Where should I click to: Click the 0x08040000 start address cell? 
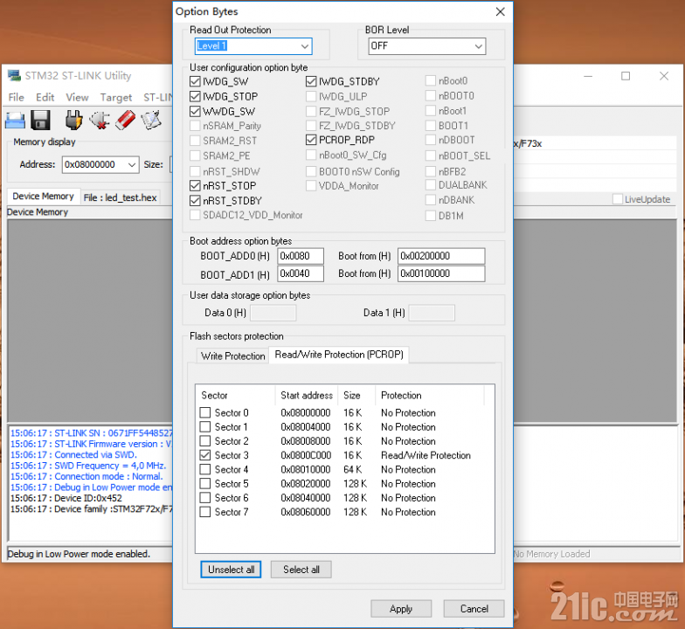point(306,498)
